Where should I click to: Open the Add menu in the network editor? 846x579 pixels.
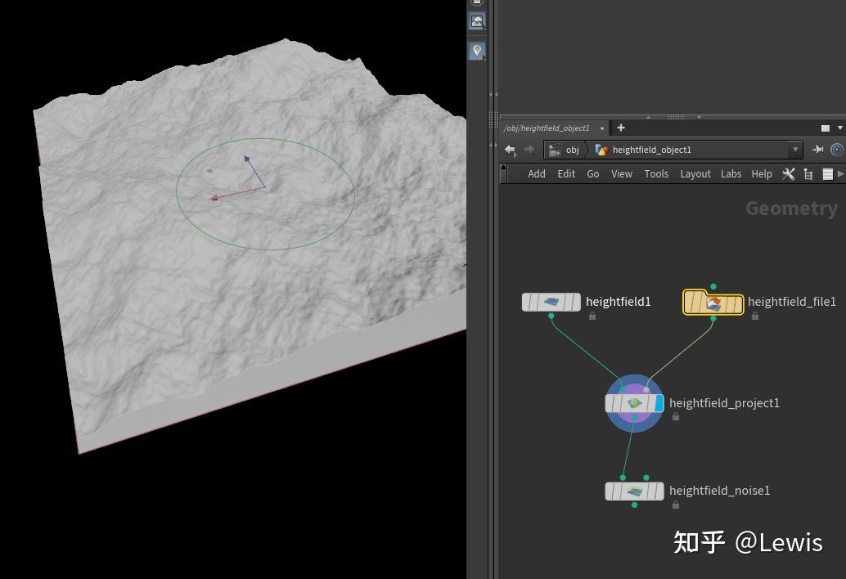click(536, 173)
